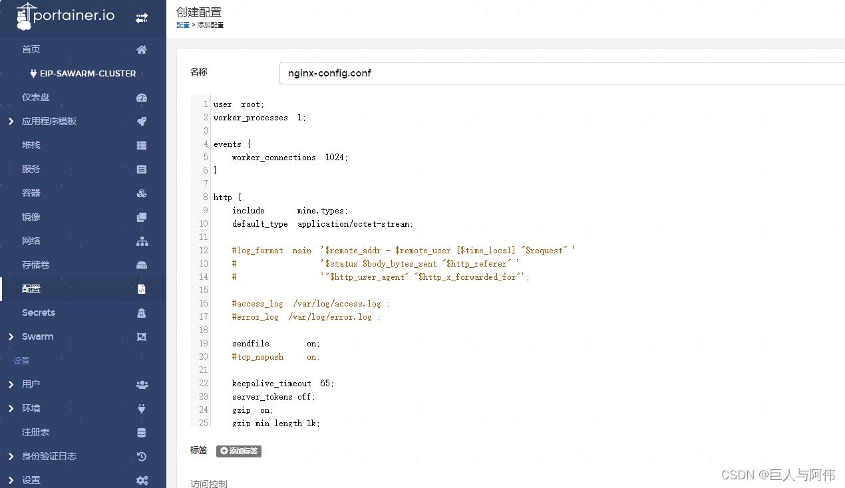Click the plug icon before EIP-SAWARM-CLUSTER

click(33, 73)
